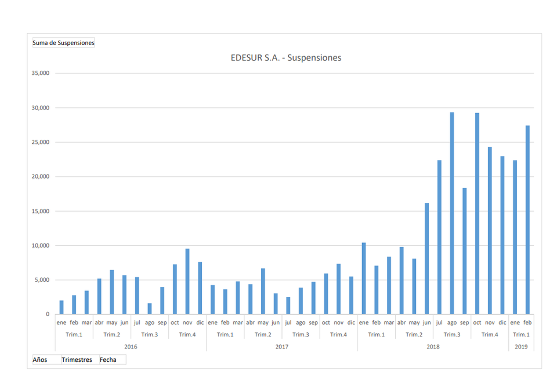Click the 20,000 axis label
Screen dimensions: 557x374
41,176
